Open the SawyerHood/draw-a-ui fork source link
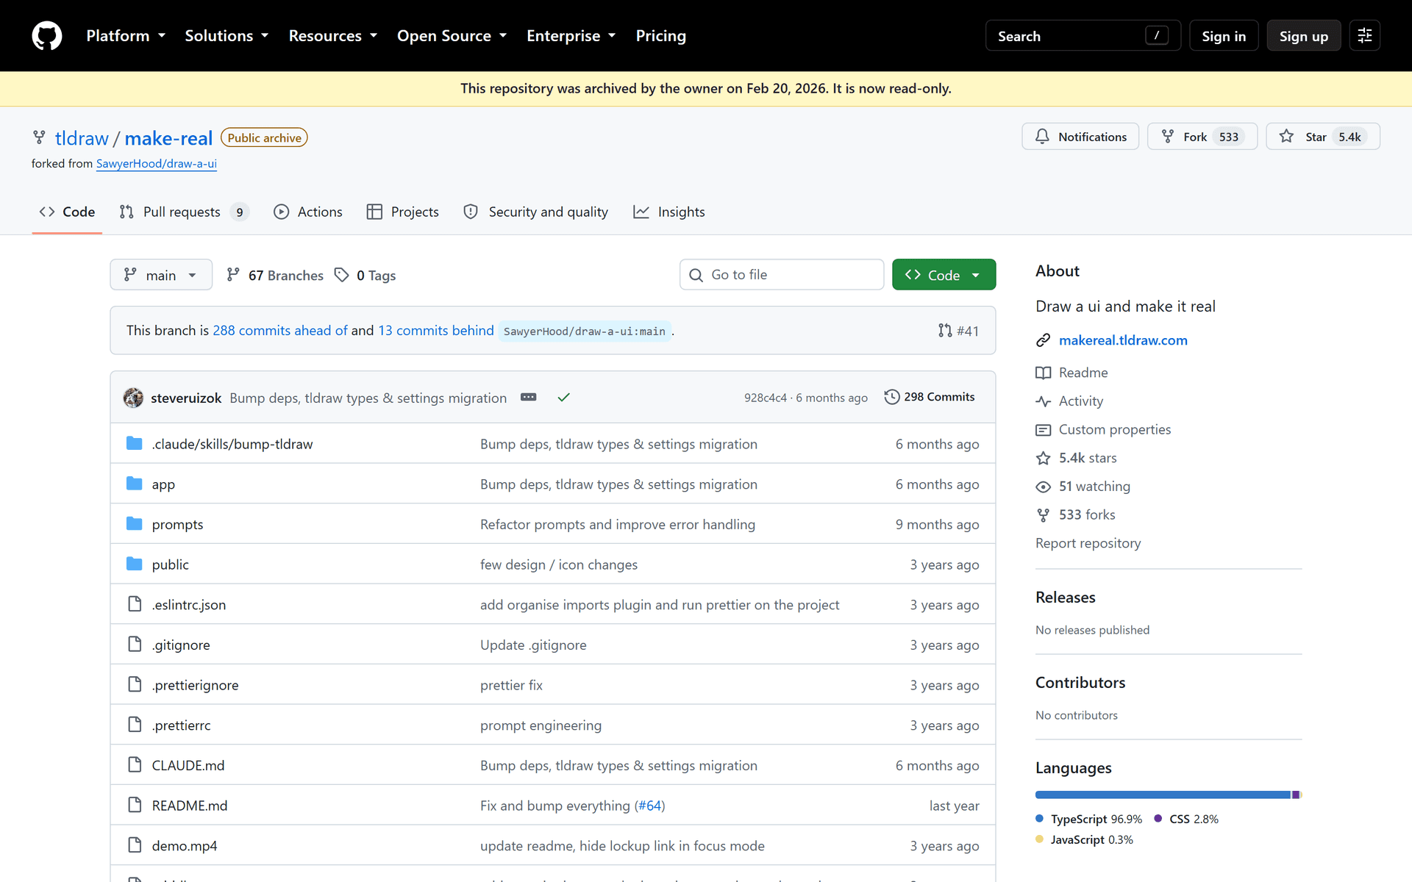This screenshot has width=1412, height=882. 157,164
